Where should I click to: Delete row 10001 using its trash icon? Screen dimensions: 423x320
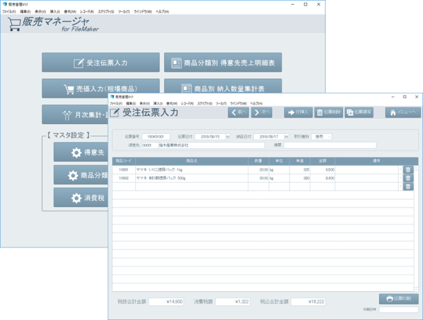coord(408,169)
